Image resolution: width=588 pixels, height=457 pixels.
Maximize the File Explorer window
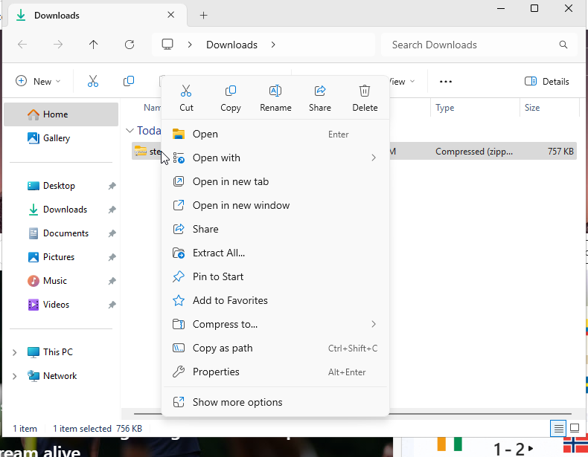[x=534, y=8]
